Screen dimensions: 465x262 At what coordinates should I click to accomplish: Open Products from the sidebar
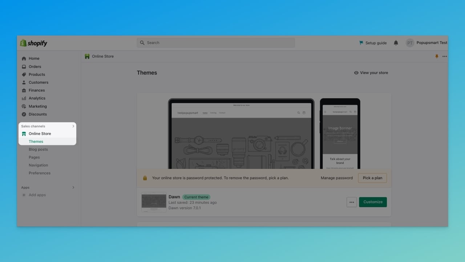click(x=24, y=74)
